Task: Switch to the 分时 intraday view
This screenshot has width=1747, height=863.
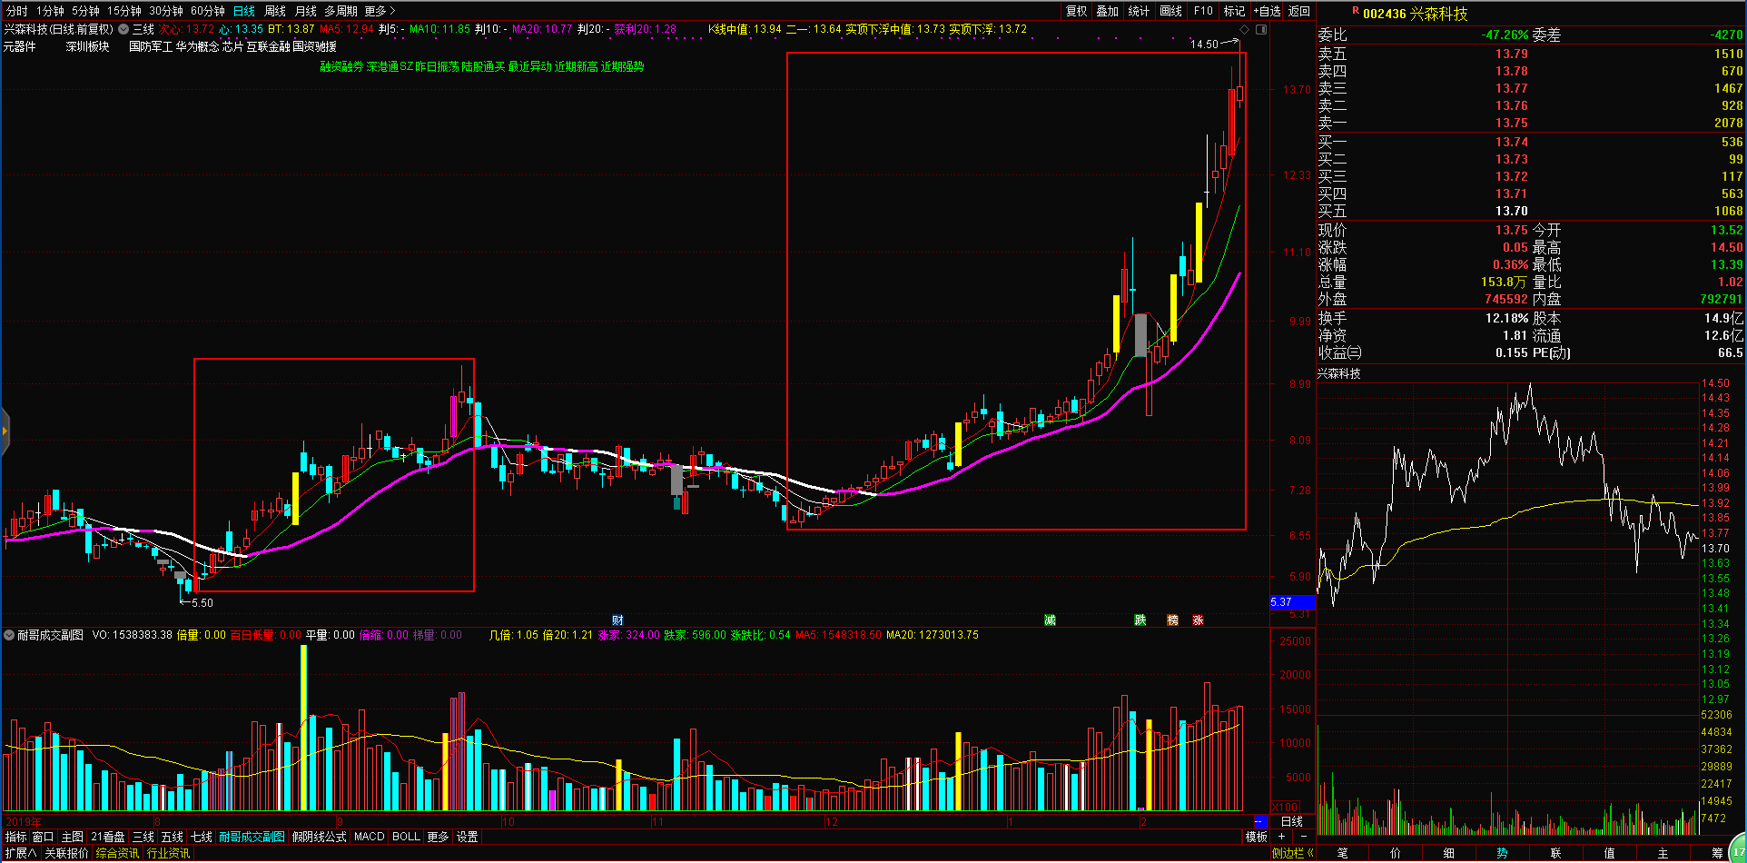Action: 16,11
